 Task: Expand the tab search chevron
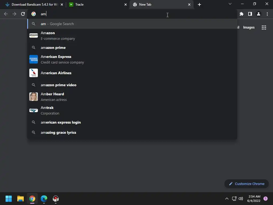[230, 4]
